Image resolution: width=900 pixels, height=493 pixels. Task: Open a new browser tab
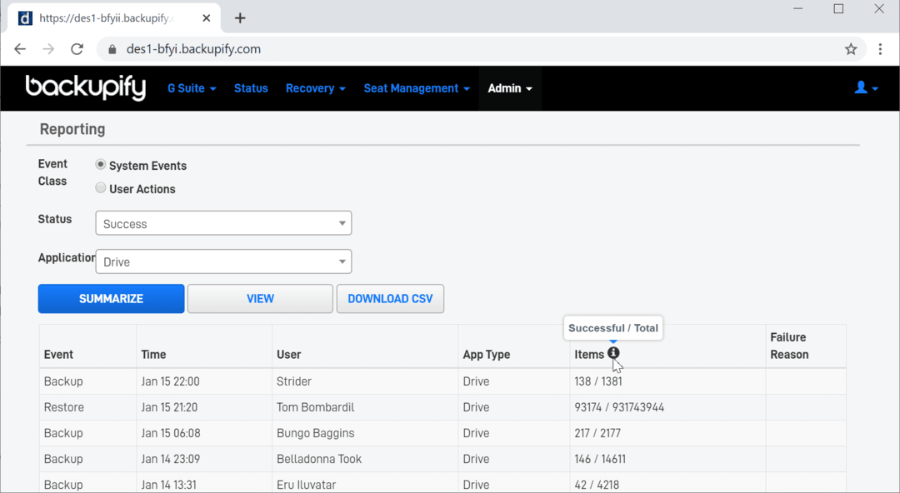tap(240, 17)
